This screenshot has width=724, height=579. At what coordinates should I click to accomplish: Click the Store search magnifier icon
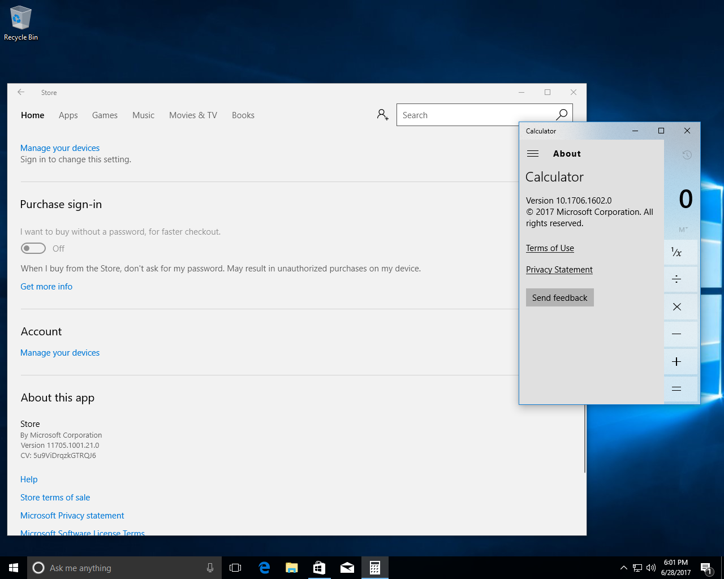pos(562,115)
